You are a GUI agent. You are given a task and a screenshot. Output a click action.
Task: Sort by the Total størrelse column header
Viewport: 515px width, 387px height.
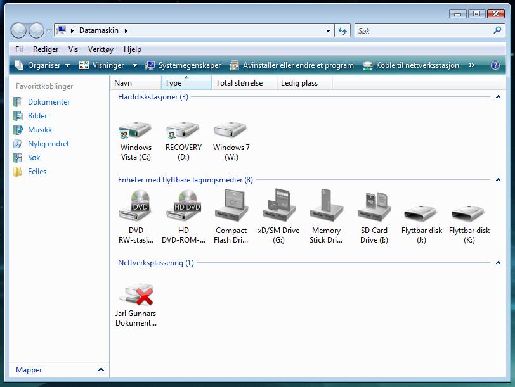tap(244, 83)
